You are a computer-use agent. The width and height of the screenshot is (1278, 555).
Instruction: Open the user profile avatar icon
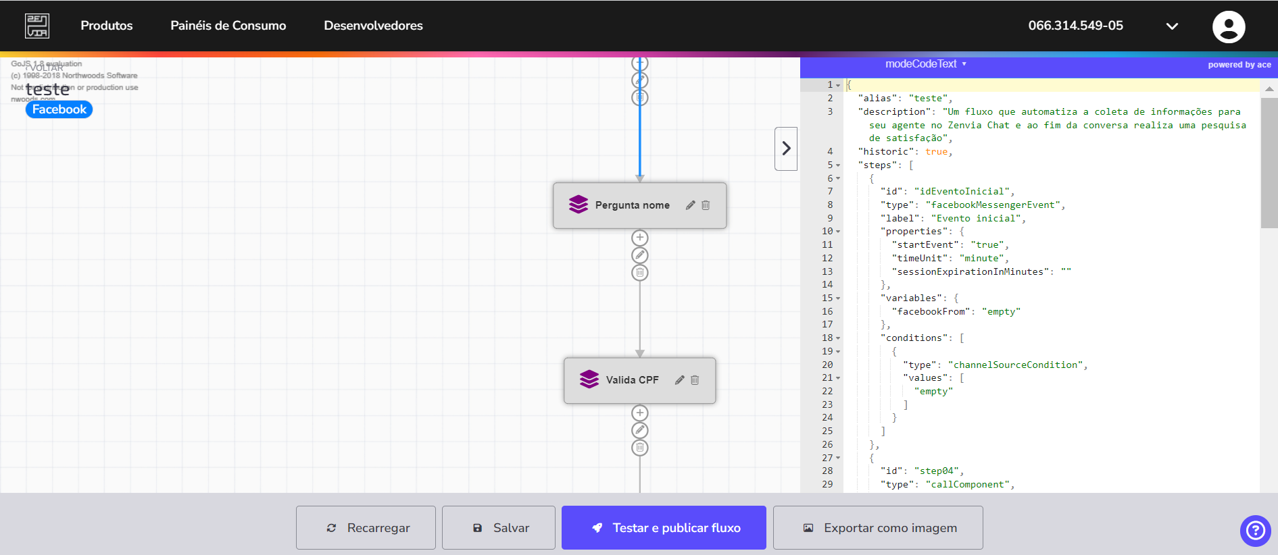click(1229, 26)
